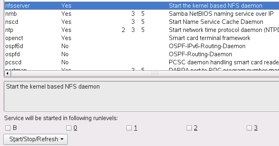Select the pcscd service row
279x146 pixels.
coord(142,62)
